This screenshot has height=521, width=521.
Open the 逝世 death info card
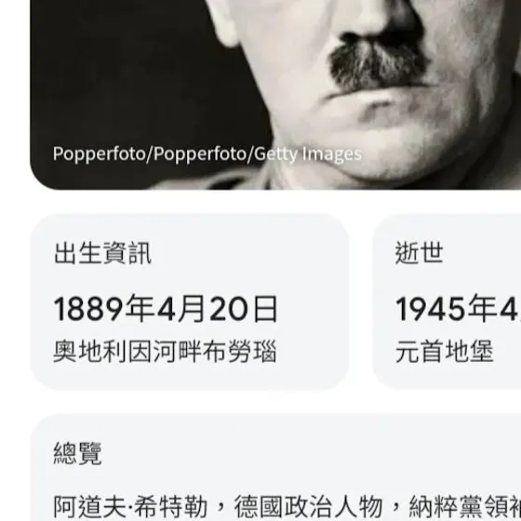pos(447,301)
